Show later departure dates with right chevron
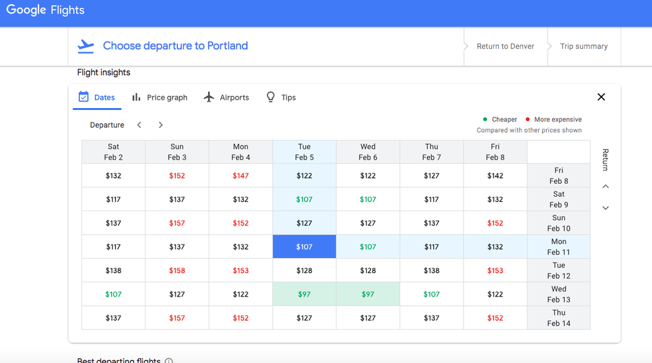This screenshot has width=652, height=363. tap(160, 124)
